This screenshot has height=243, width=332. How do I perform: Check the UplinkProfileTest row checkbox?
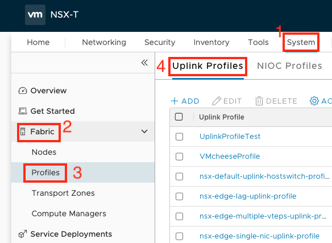tap(179, 137)
